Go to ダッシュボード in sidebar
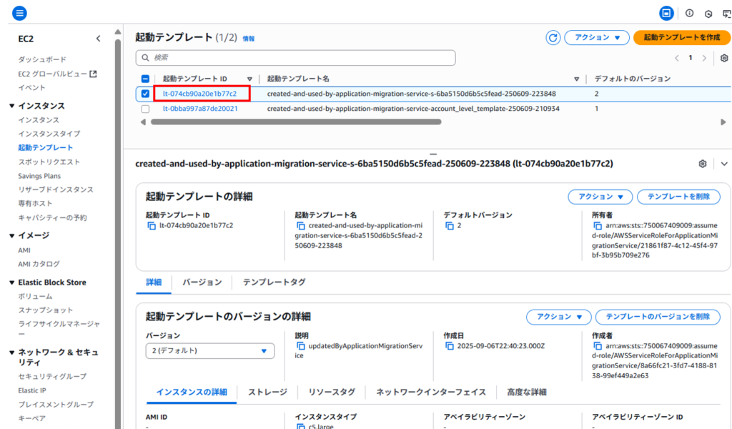This screenshot has height=429, width=732. click(42, 60)
